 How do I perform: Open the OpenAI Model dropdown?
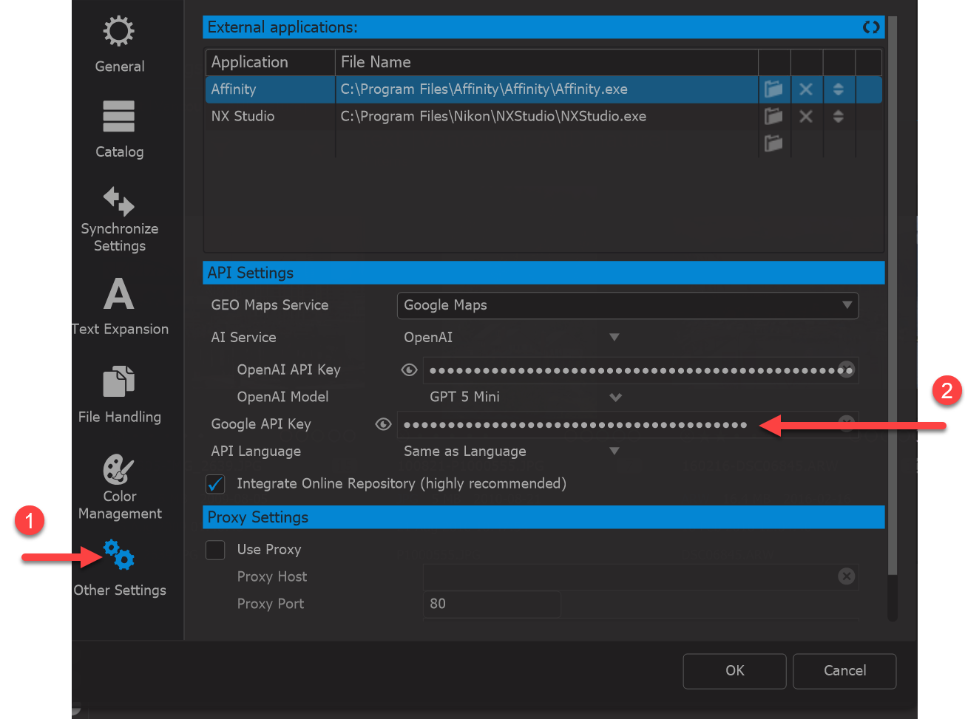pyautogui.click(x=525, y=397)
